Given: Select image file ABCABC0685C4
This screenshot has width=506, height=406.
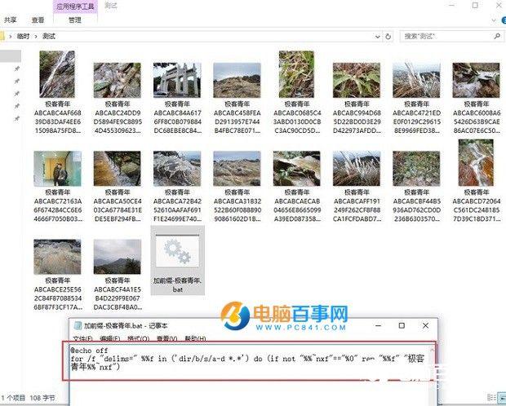Looking at the screenshot, I should coord(296,74).
